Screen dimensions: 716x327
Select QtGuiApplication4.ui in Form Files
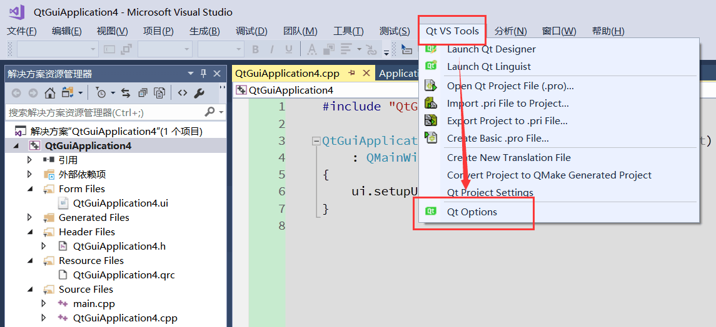(x=121, y=203)
